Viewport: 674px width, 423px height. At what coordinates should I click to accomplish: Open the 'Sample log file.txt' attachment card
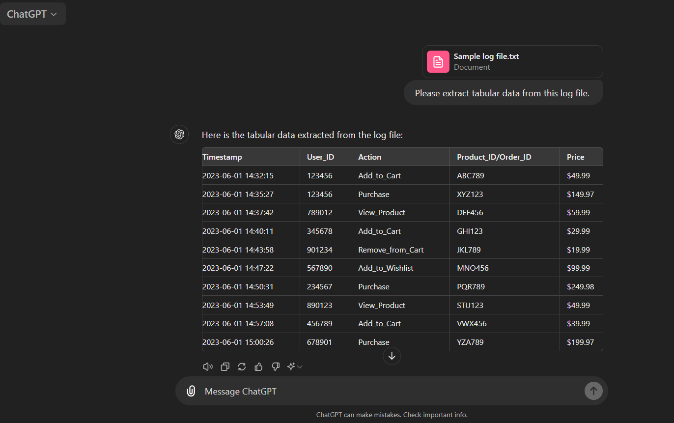(512, 61)
